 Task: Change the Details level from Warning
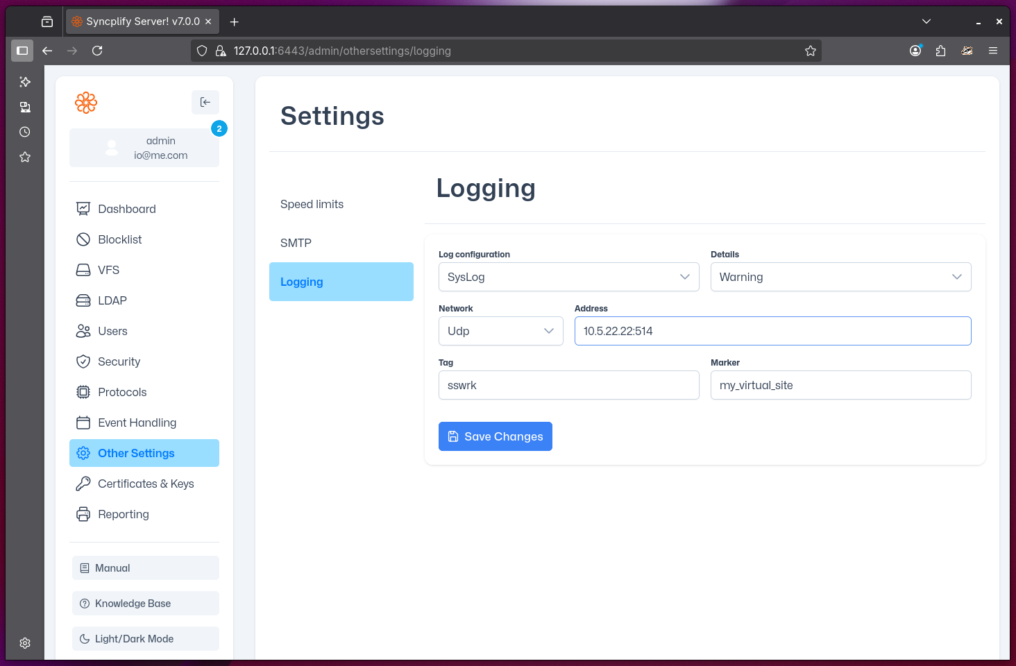(x=840, y=277)
